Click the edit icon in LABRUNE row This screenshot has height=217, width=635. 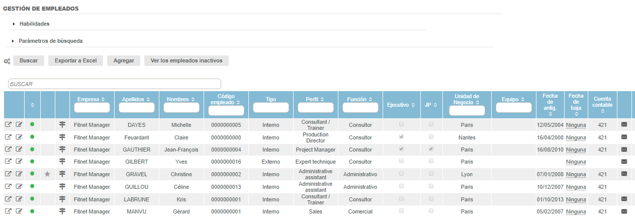pyautogui.click(x=19, y=199)
